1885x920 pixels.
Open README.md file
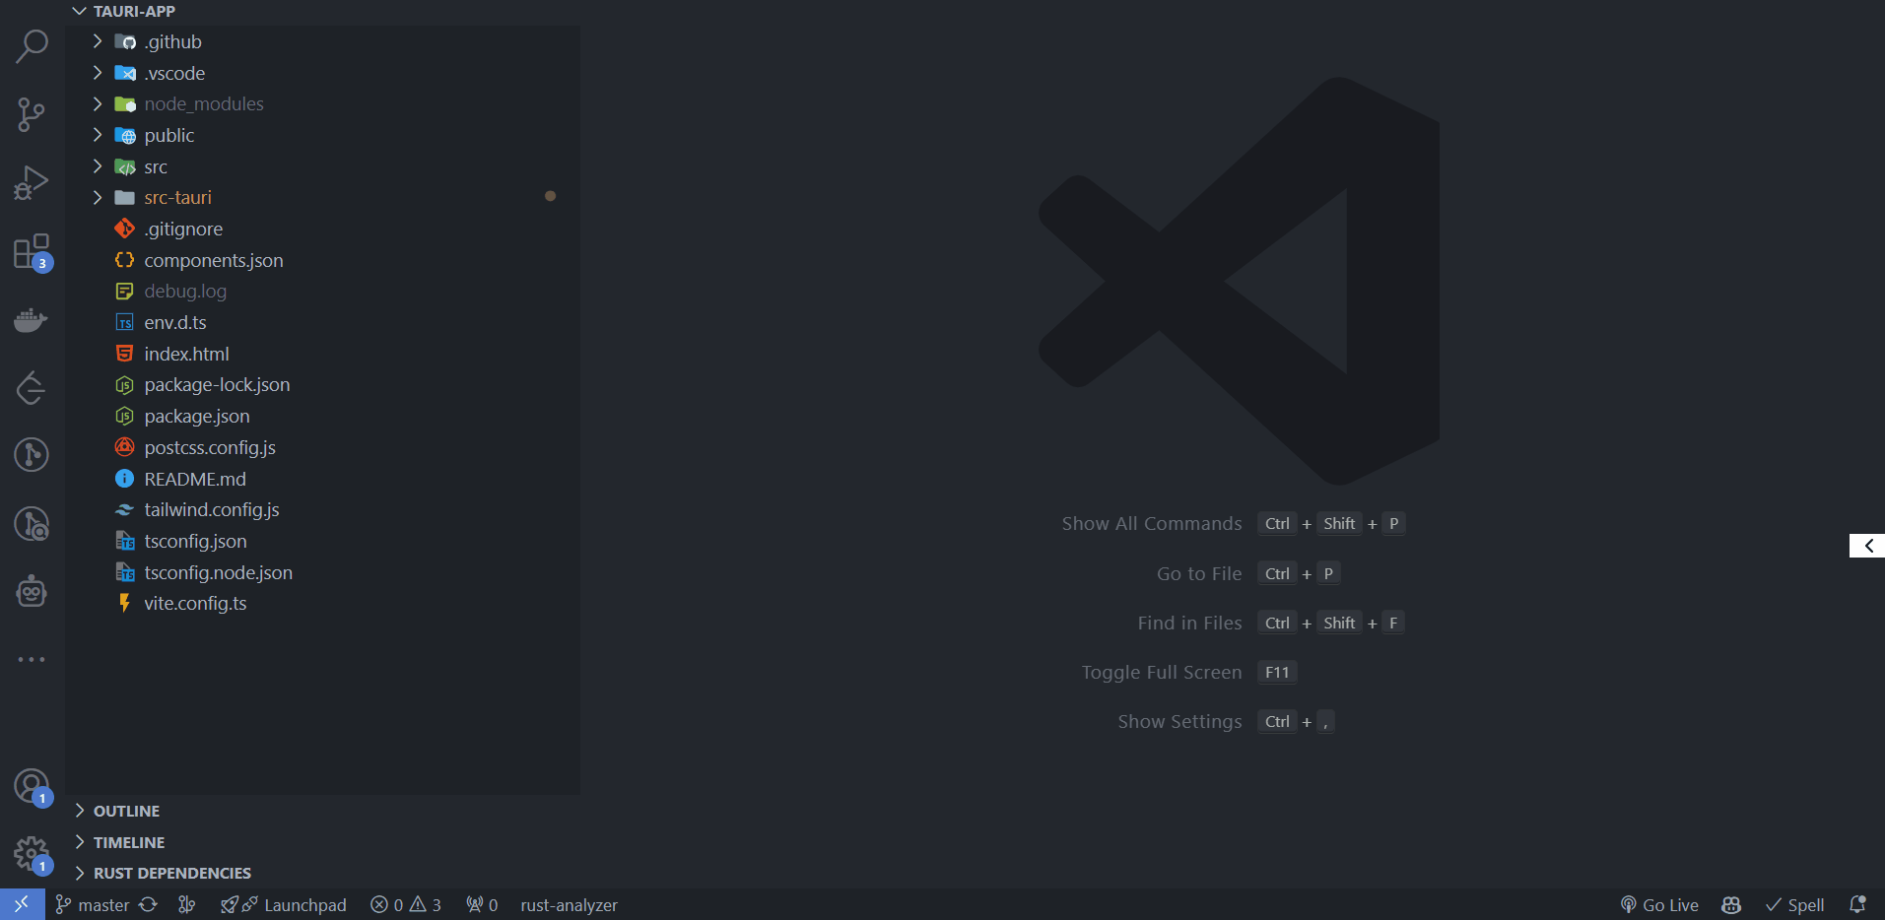pos(322,479)
